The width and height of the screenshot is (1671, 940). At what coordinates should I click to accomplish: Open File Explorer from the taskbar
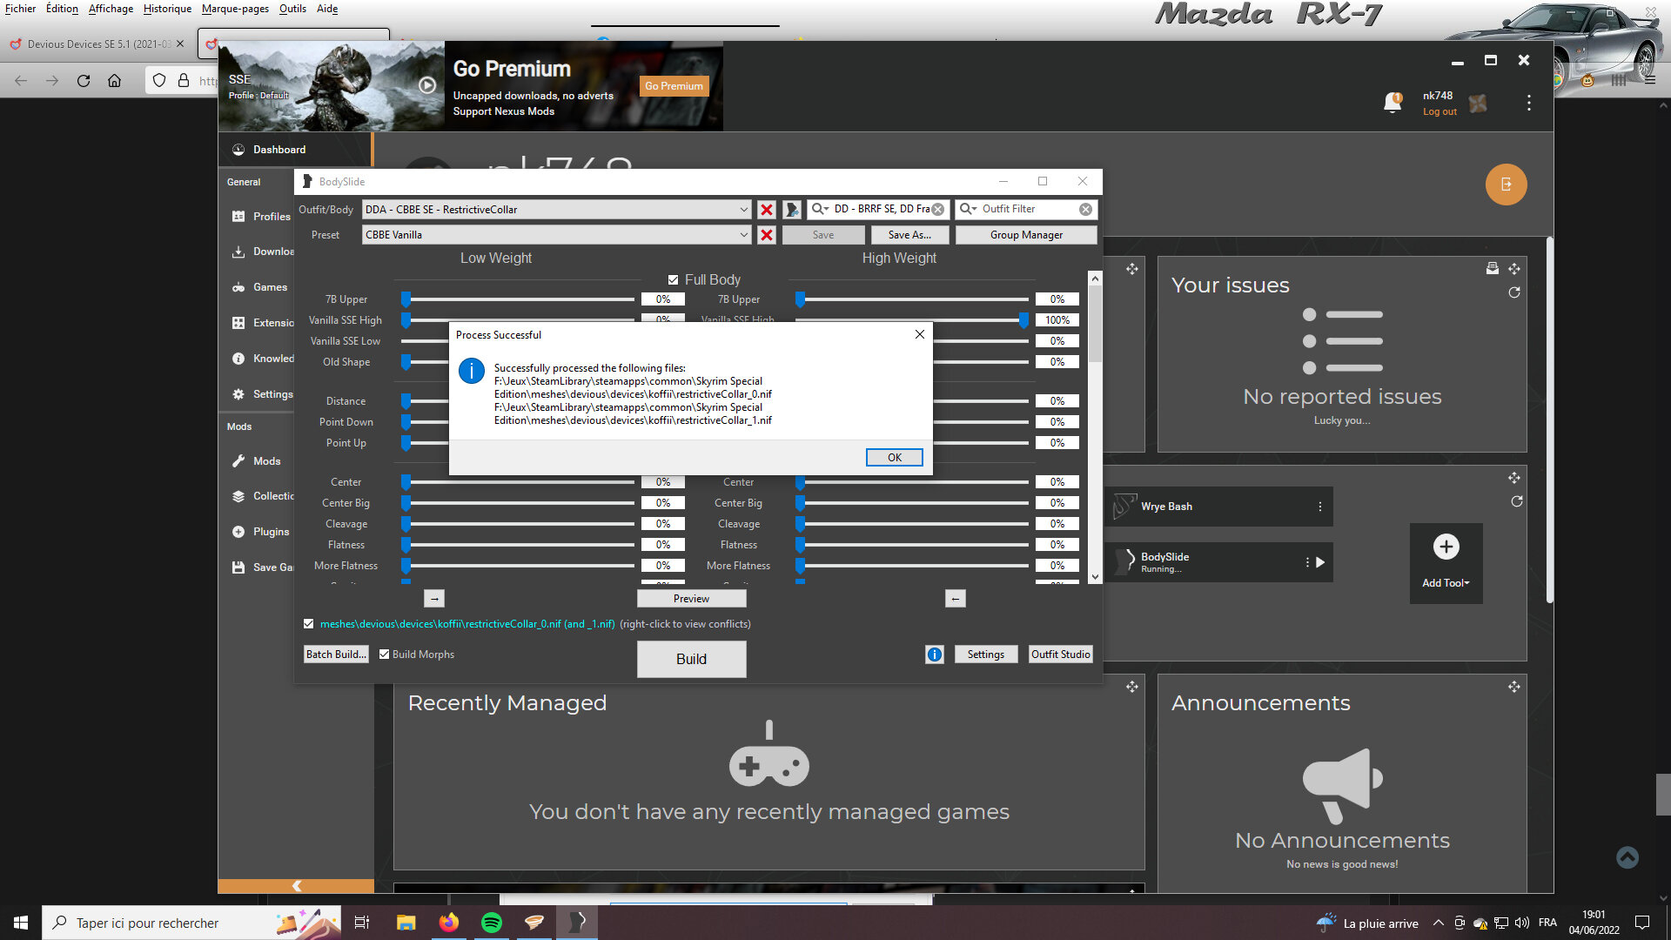pos(406,923)
